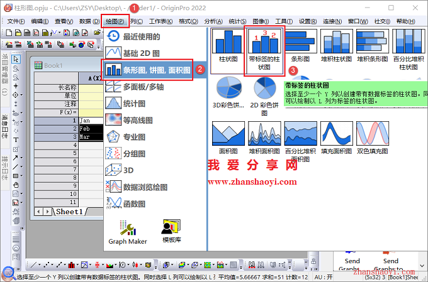Open the 绘图(P) menu
The width and height of the screenshot is (428, 282).
pos(115,21)
